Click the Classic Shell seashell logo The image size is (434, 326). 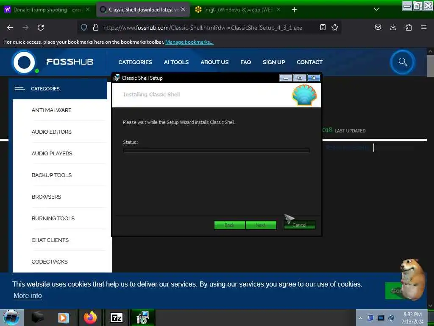tap(304, 95)
